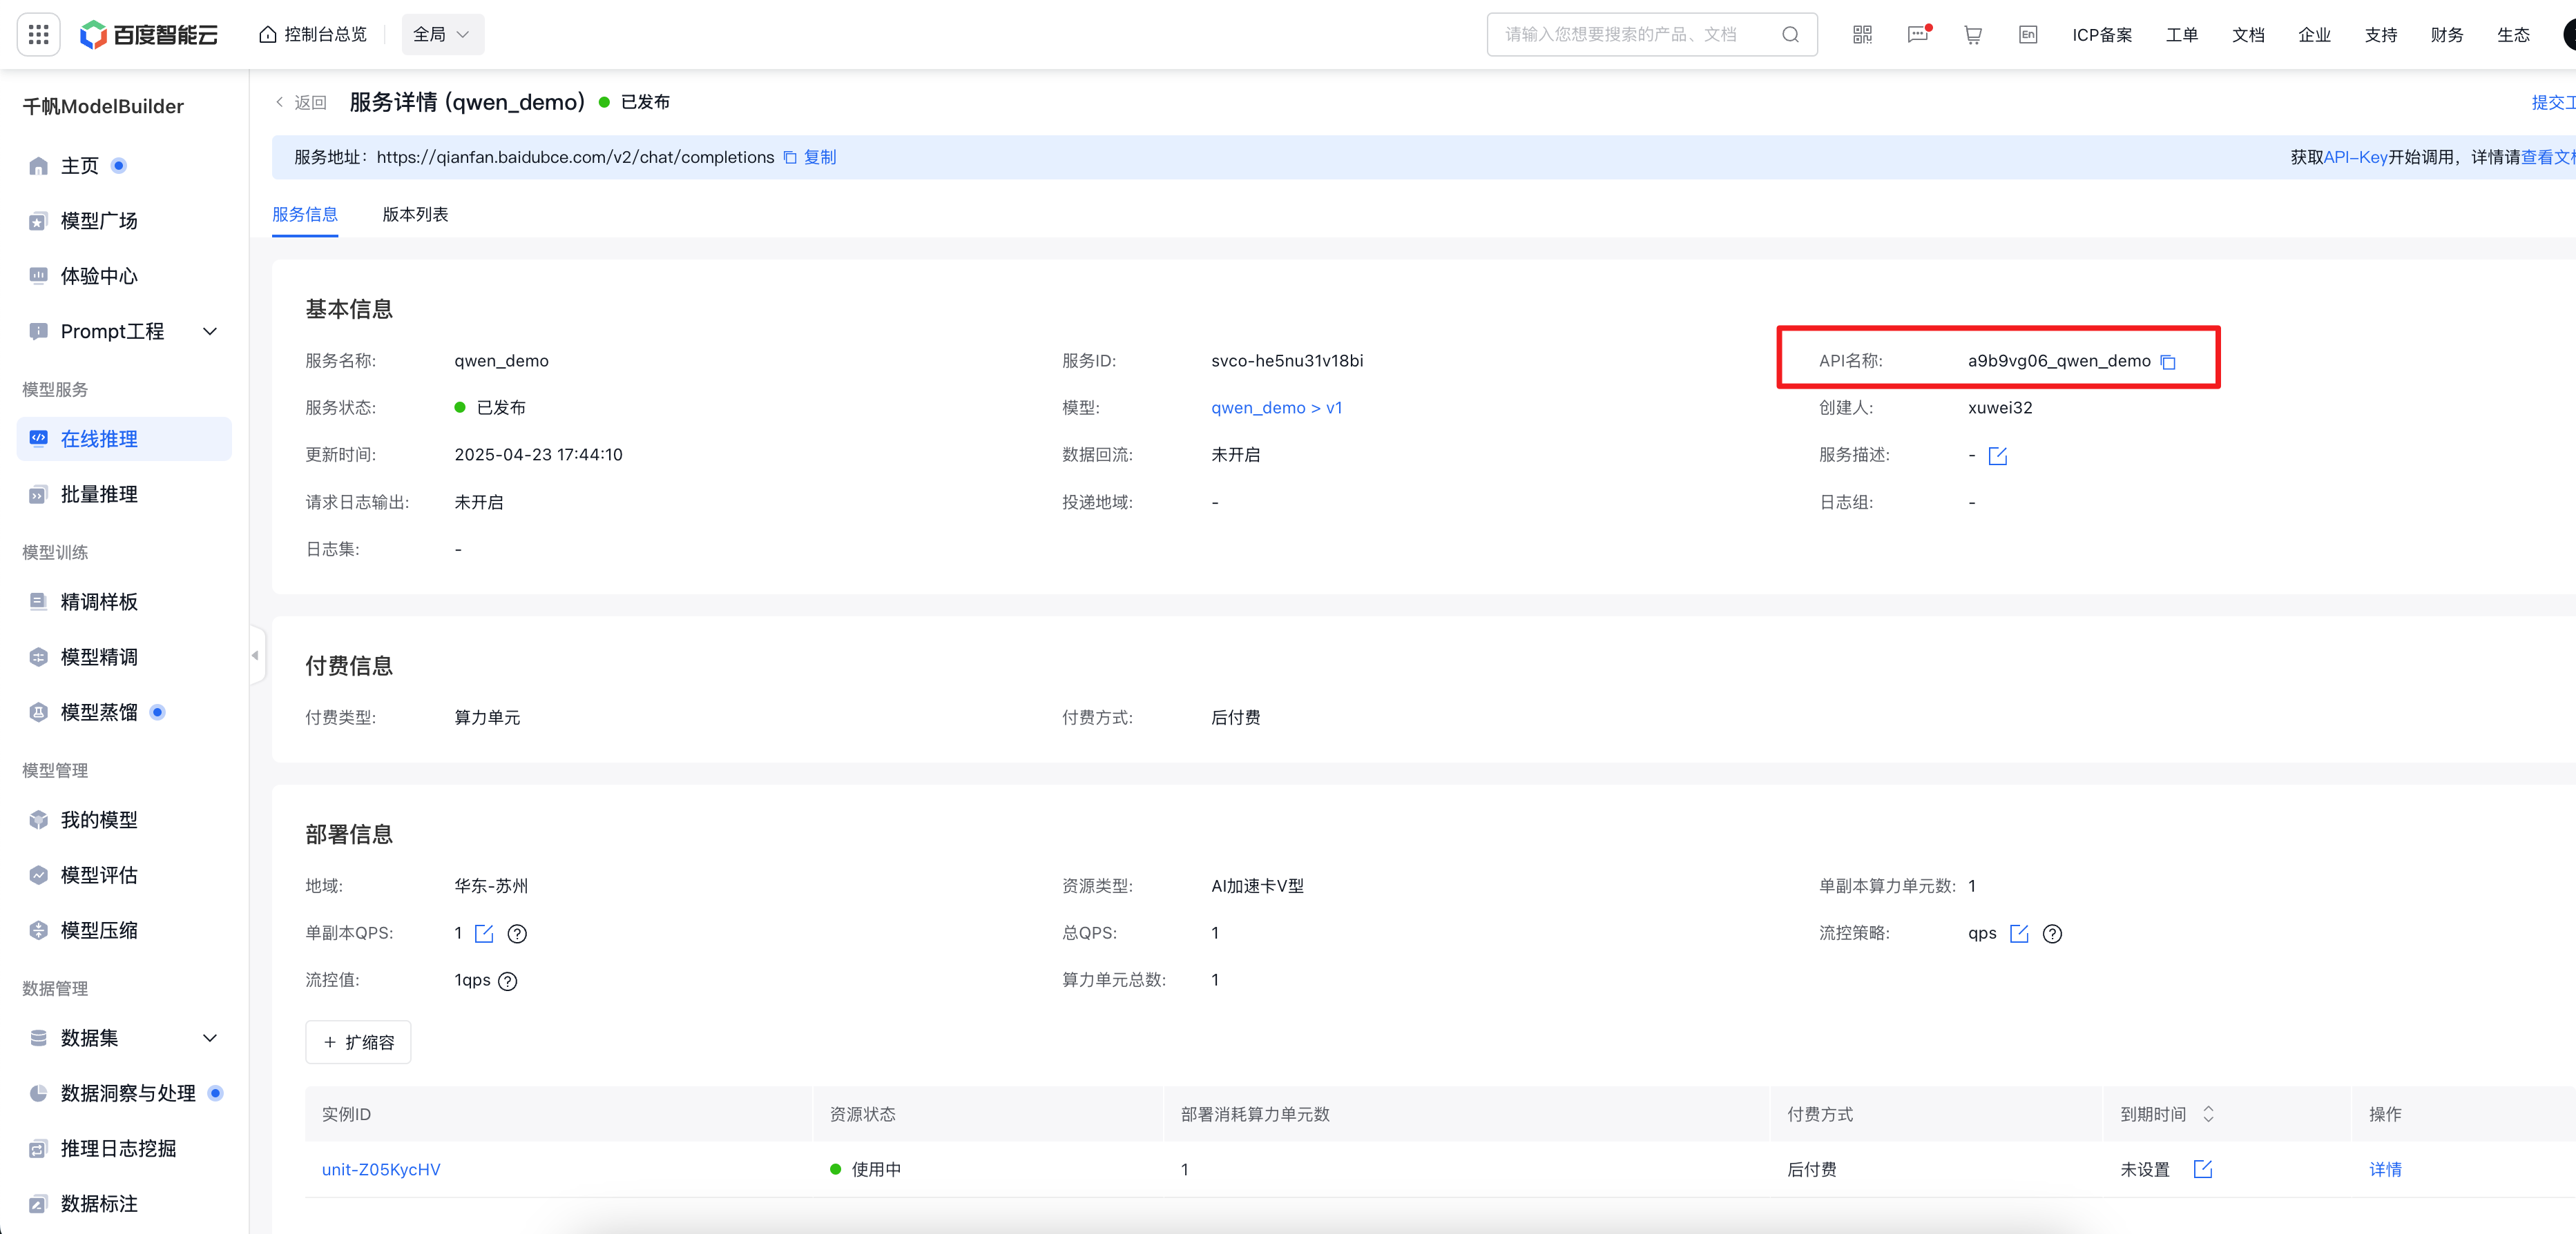Open model link qwen_demo > v1
Screen dimensions: 2576x1234
[1276, 408]
